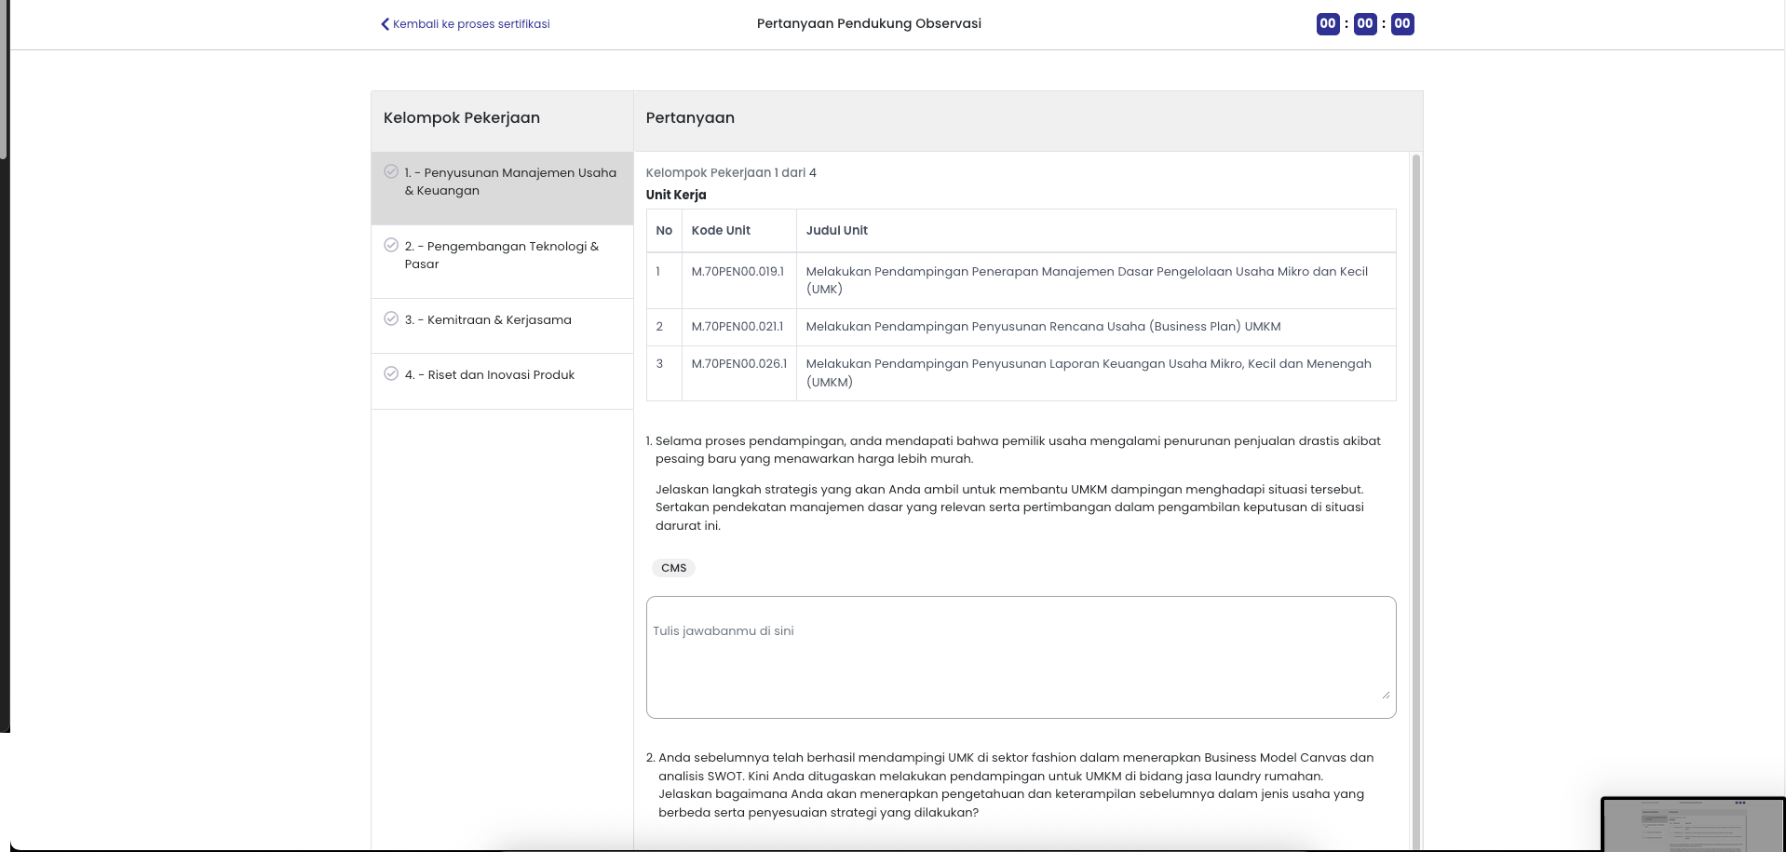The height and width of the screenshot is (852, 1786).
Task: Click check-circle icon for Kemitraan & Kerjasama
Action: click(x=391, y=318)
